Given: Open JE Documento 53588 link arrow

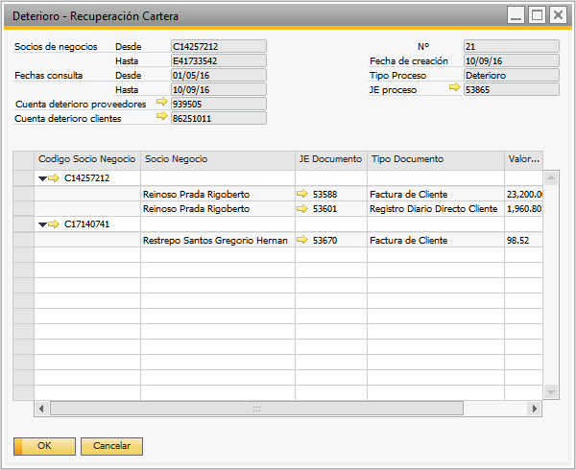Looking at the screenshot, I should point(303,194).
